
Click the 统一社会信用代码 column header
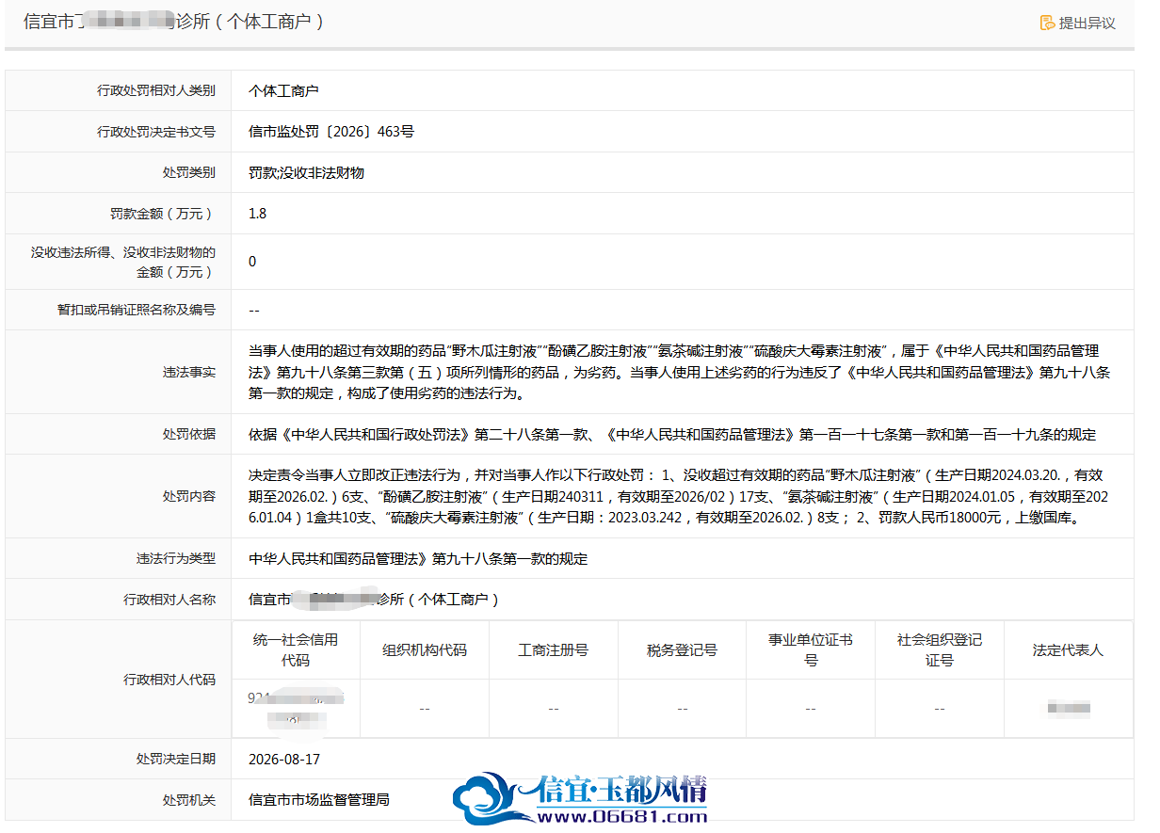click(296, 649)
